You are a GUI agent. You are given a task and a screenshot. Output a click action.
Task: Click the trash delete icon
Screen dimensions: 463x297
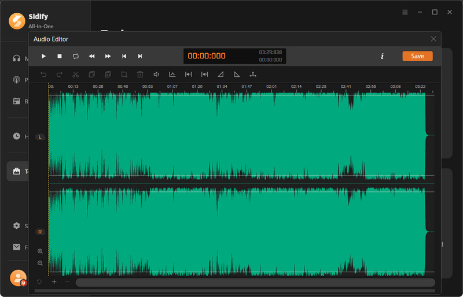tap(140, 75)
